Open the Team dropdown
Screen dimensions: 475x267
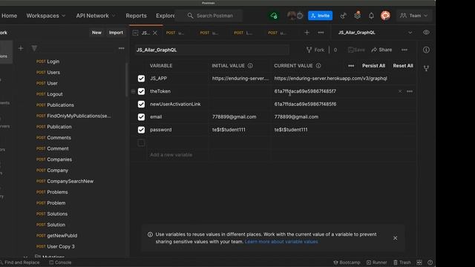(x=413, y=16)
